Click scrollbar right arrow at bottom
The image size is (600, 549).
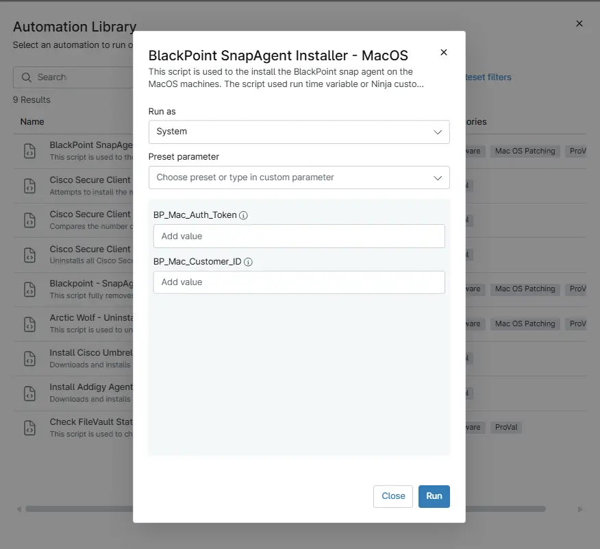click(580, 509)
